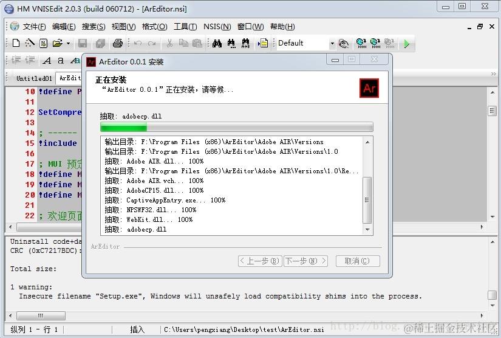Click the 下一步(N) next button

305,261
